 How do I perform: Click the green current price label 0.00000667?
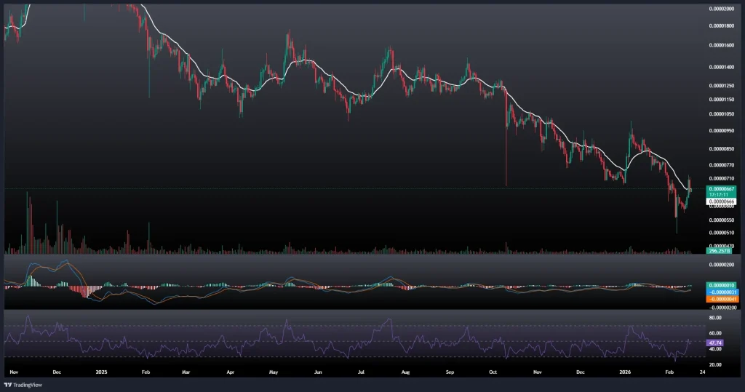[721, 188]
